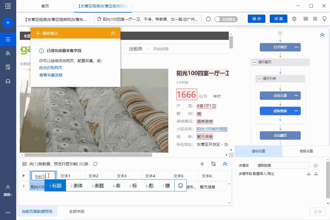Collapse the 操作提示 tips panel
This screenshot has width=330, height=220.
(x=113, y=33)
